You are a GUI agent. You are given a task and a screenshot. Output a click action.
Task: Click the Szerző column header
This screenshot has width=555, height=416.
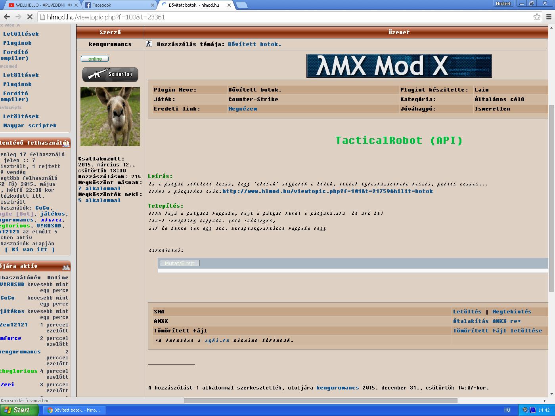[110, 32]
